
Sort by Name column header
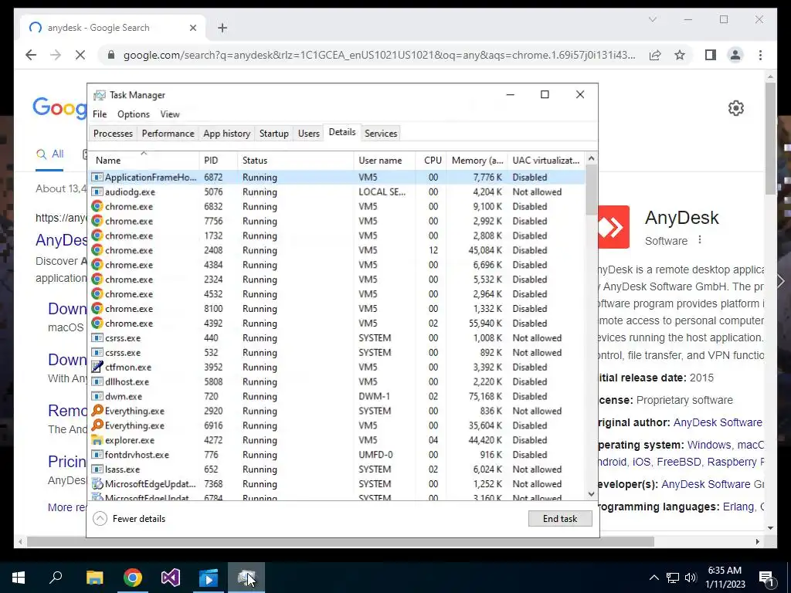144,161
